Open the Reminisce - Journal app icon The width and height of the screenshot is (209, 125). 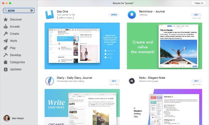pyautogui.click(x=132, y=15)
